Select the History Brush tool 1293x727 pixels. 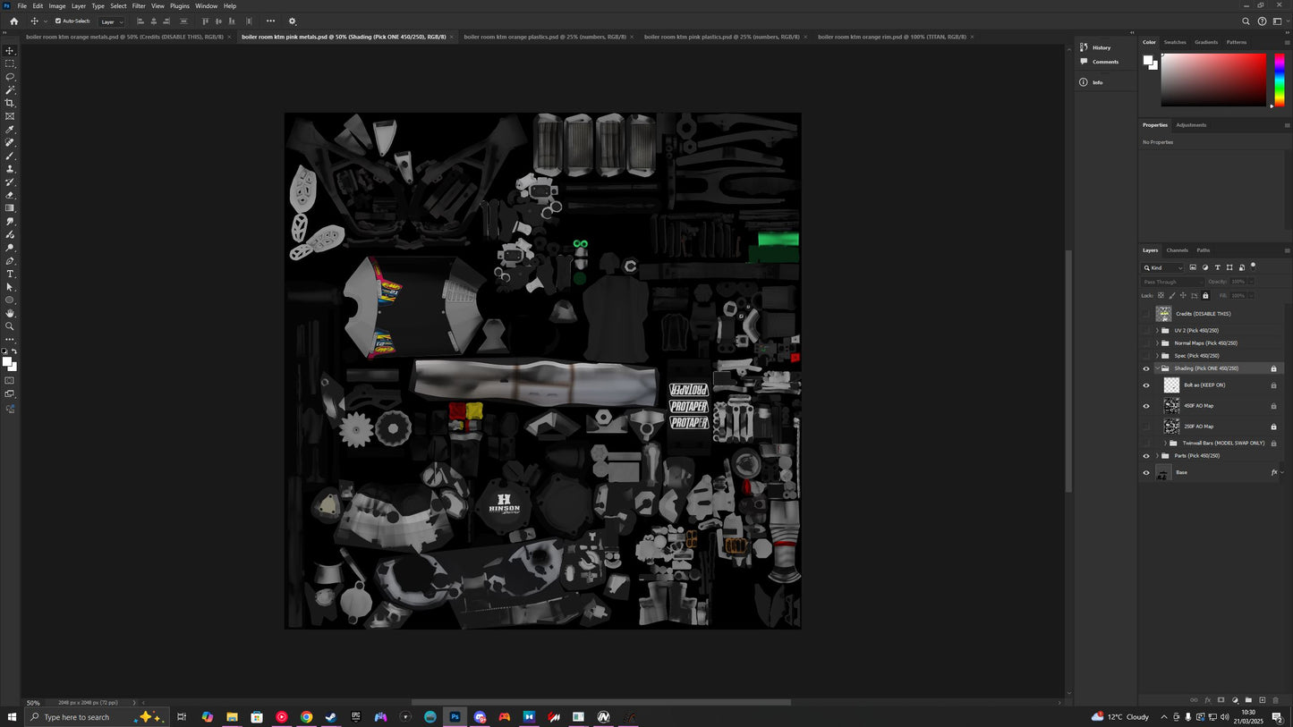10,182
